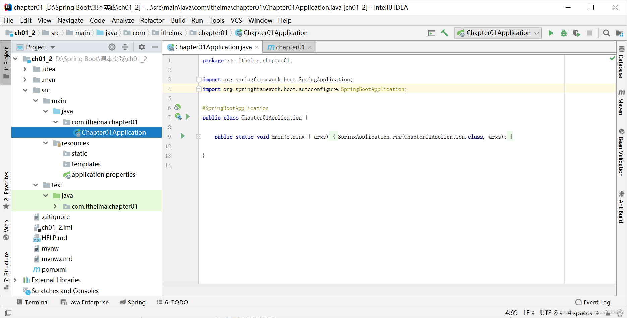Expand External Libraries node
The height and width of the screenshot is (318, 627).
coord(15,280)
